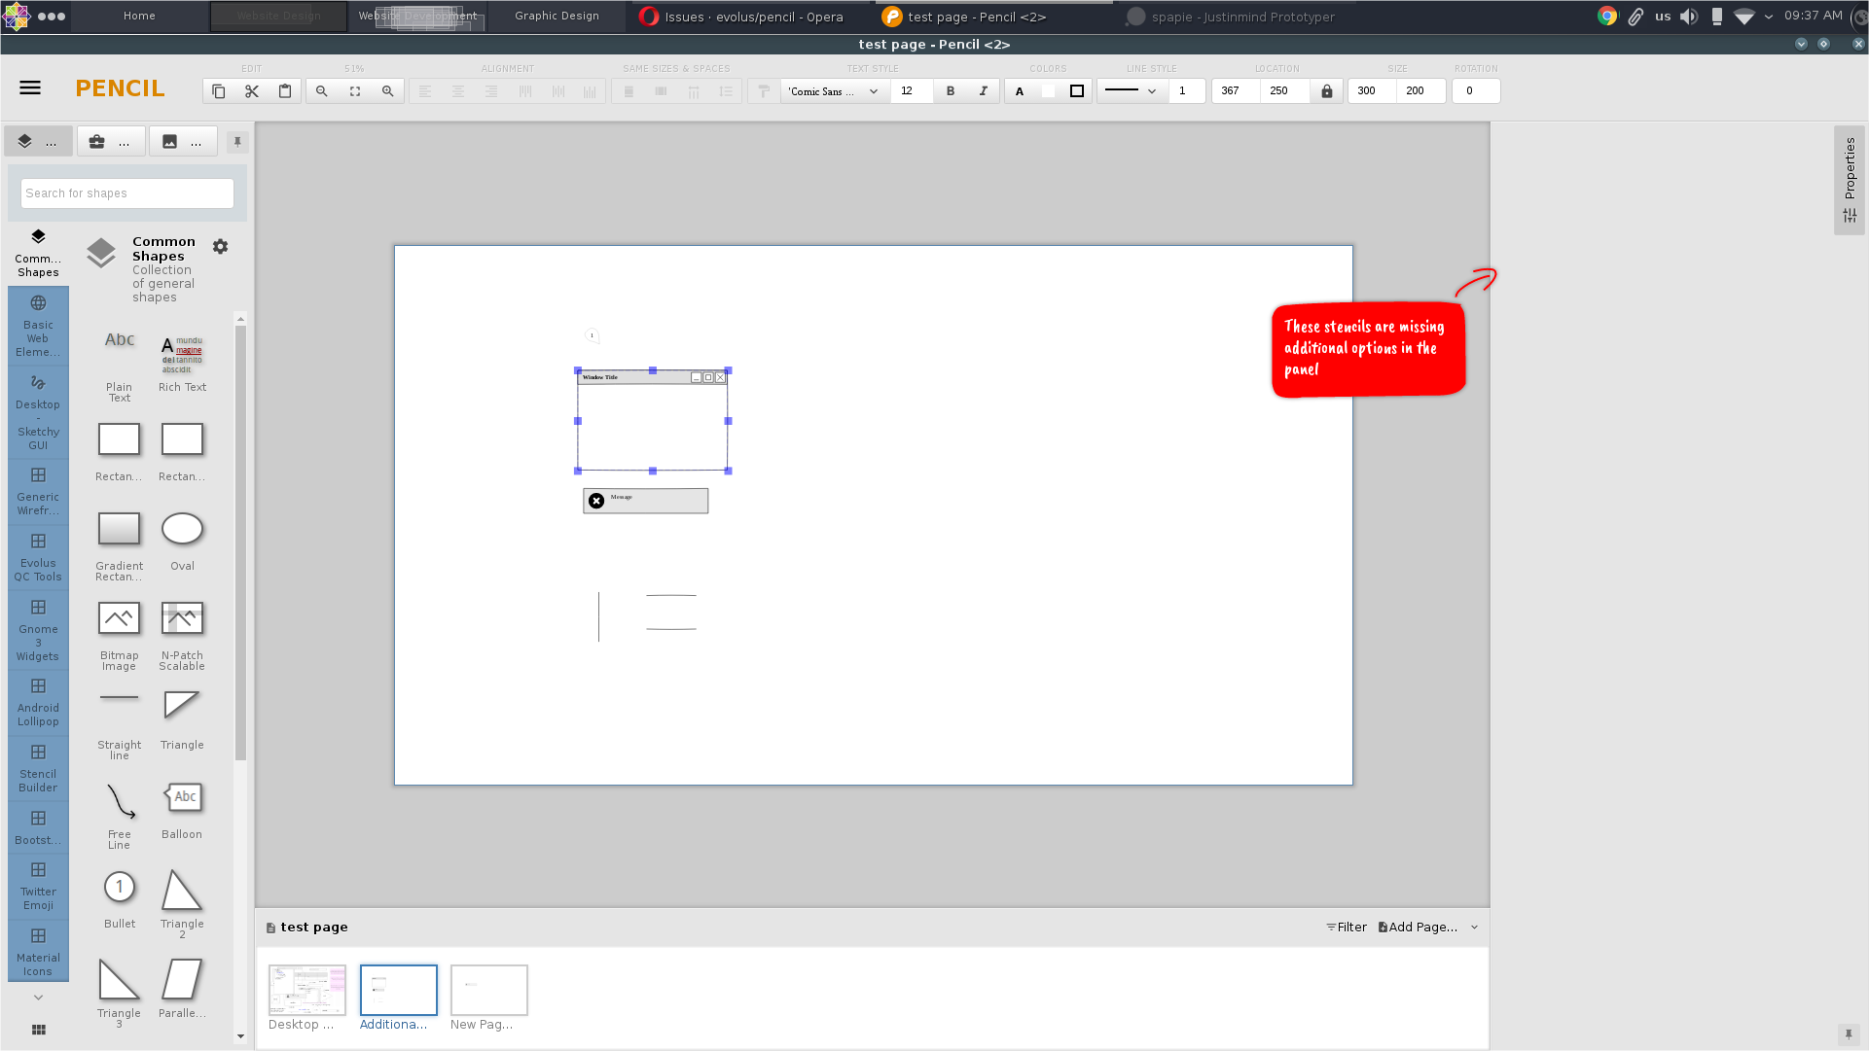Open the Properties side panel tab

click(x=1850, y=180)
